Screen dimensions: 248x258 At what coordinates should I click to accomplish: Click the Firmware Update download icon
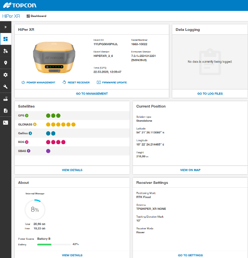click(x=99, y=82)
